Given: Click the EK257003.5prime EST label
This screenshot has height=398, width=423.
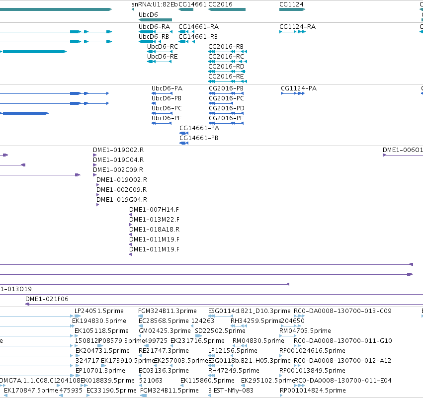Looking at the screenshot, I should (181, 361).
